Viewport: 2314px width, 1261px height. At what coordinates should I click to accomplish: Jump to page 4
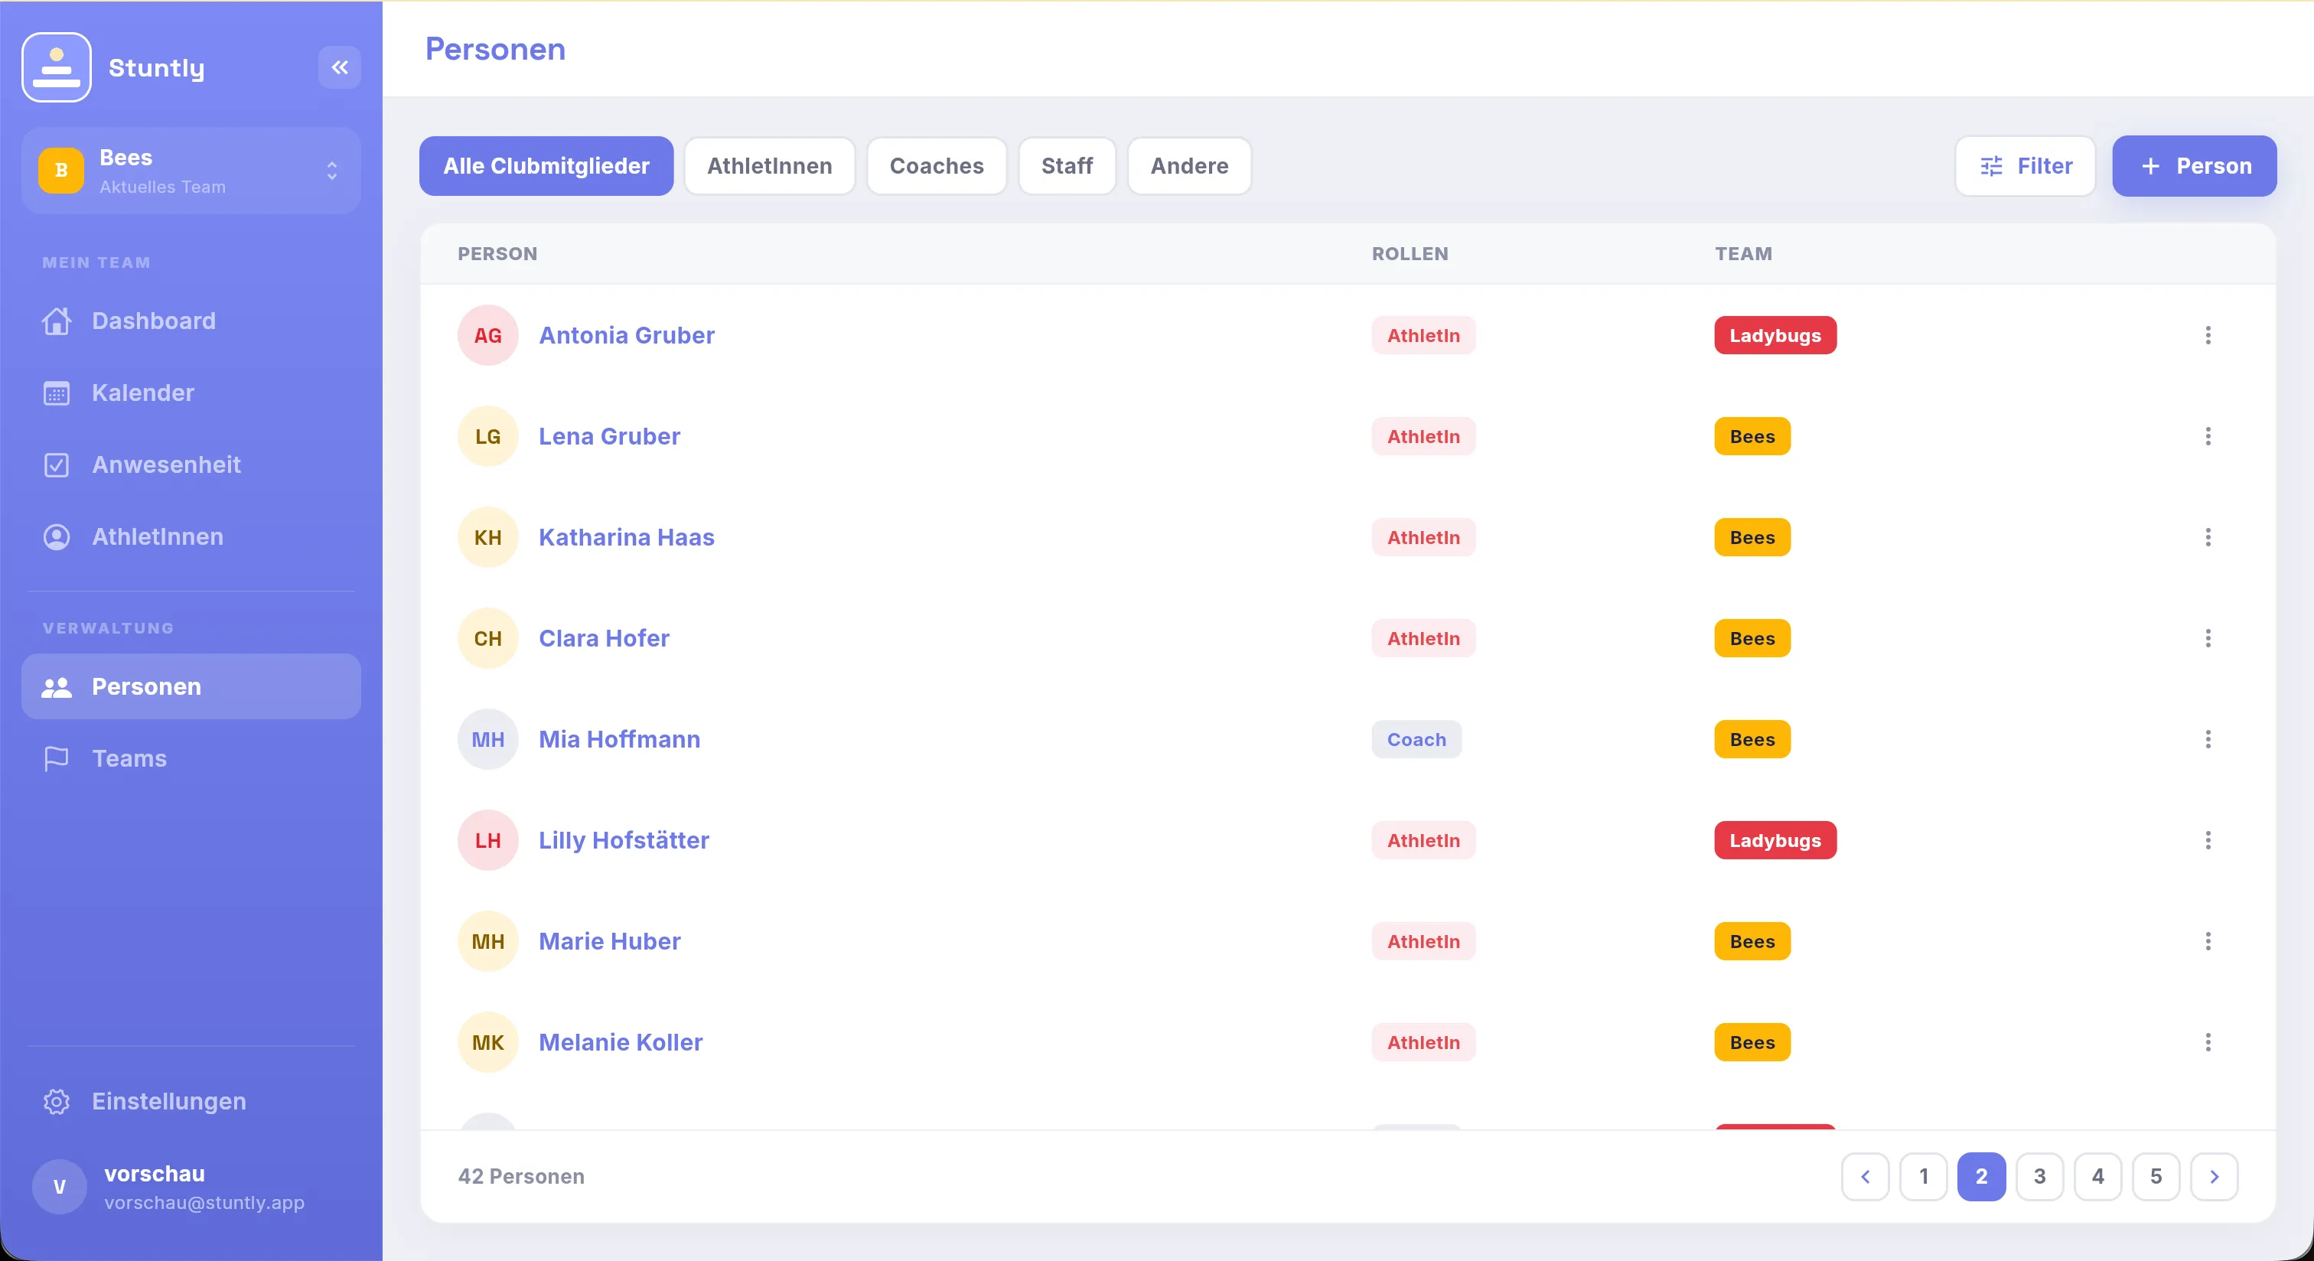coord(2097,1177)
